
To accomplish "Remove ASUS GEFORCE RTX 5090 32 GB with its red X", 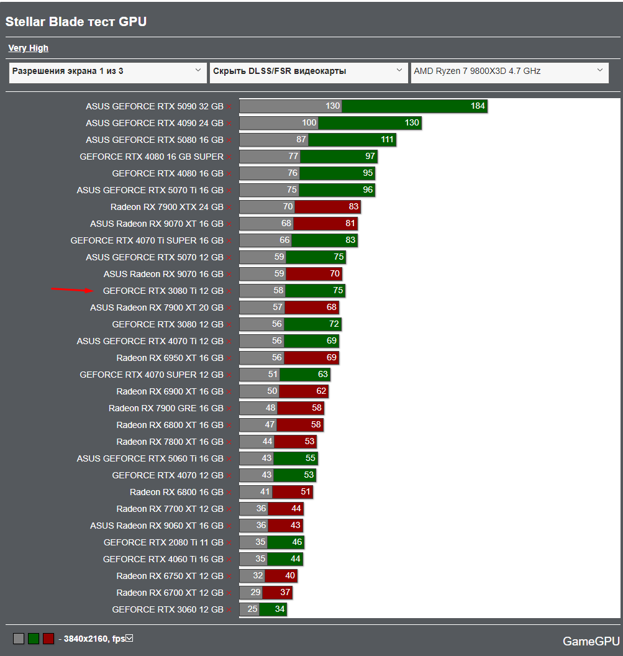I will (x=229, y=107).
